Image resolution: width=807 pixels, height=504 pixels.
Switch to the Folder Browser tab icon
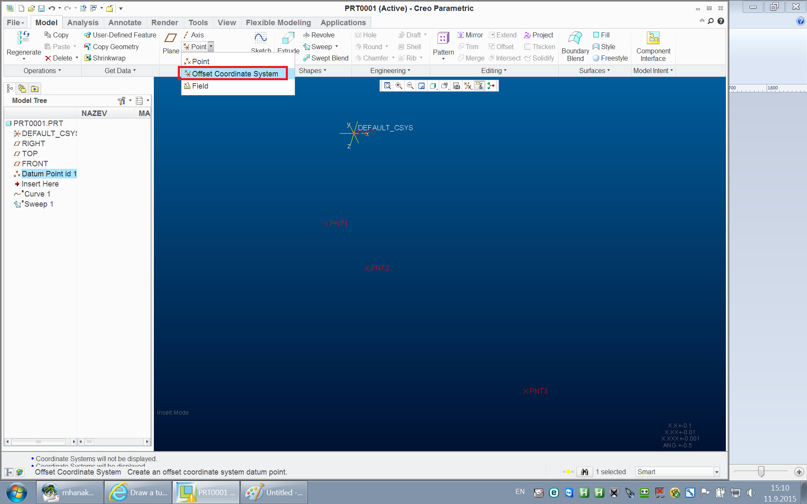click(22, 89)
